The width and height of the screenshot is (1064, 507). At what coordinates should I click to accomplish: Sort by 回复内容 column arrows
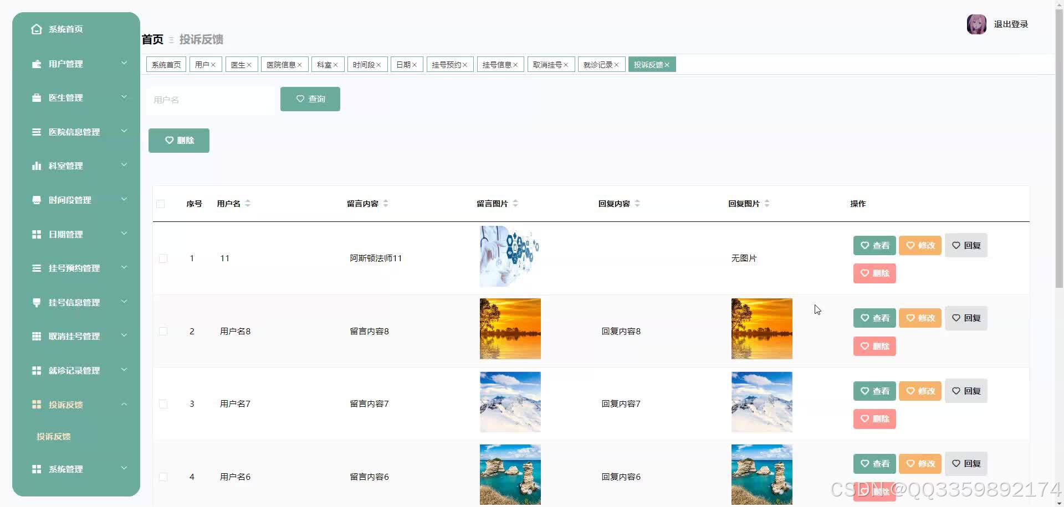(637, 204)
